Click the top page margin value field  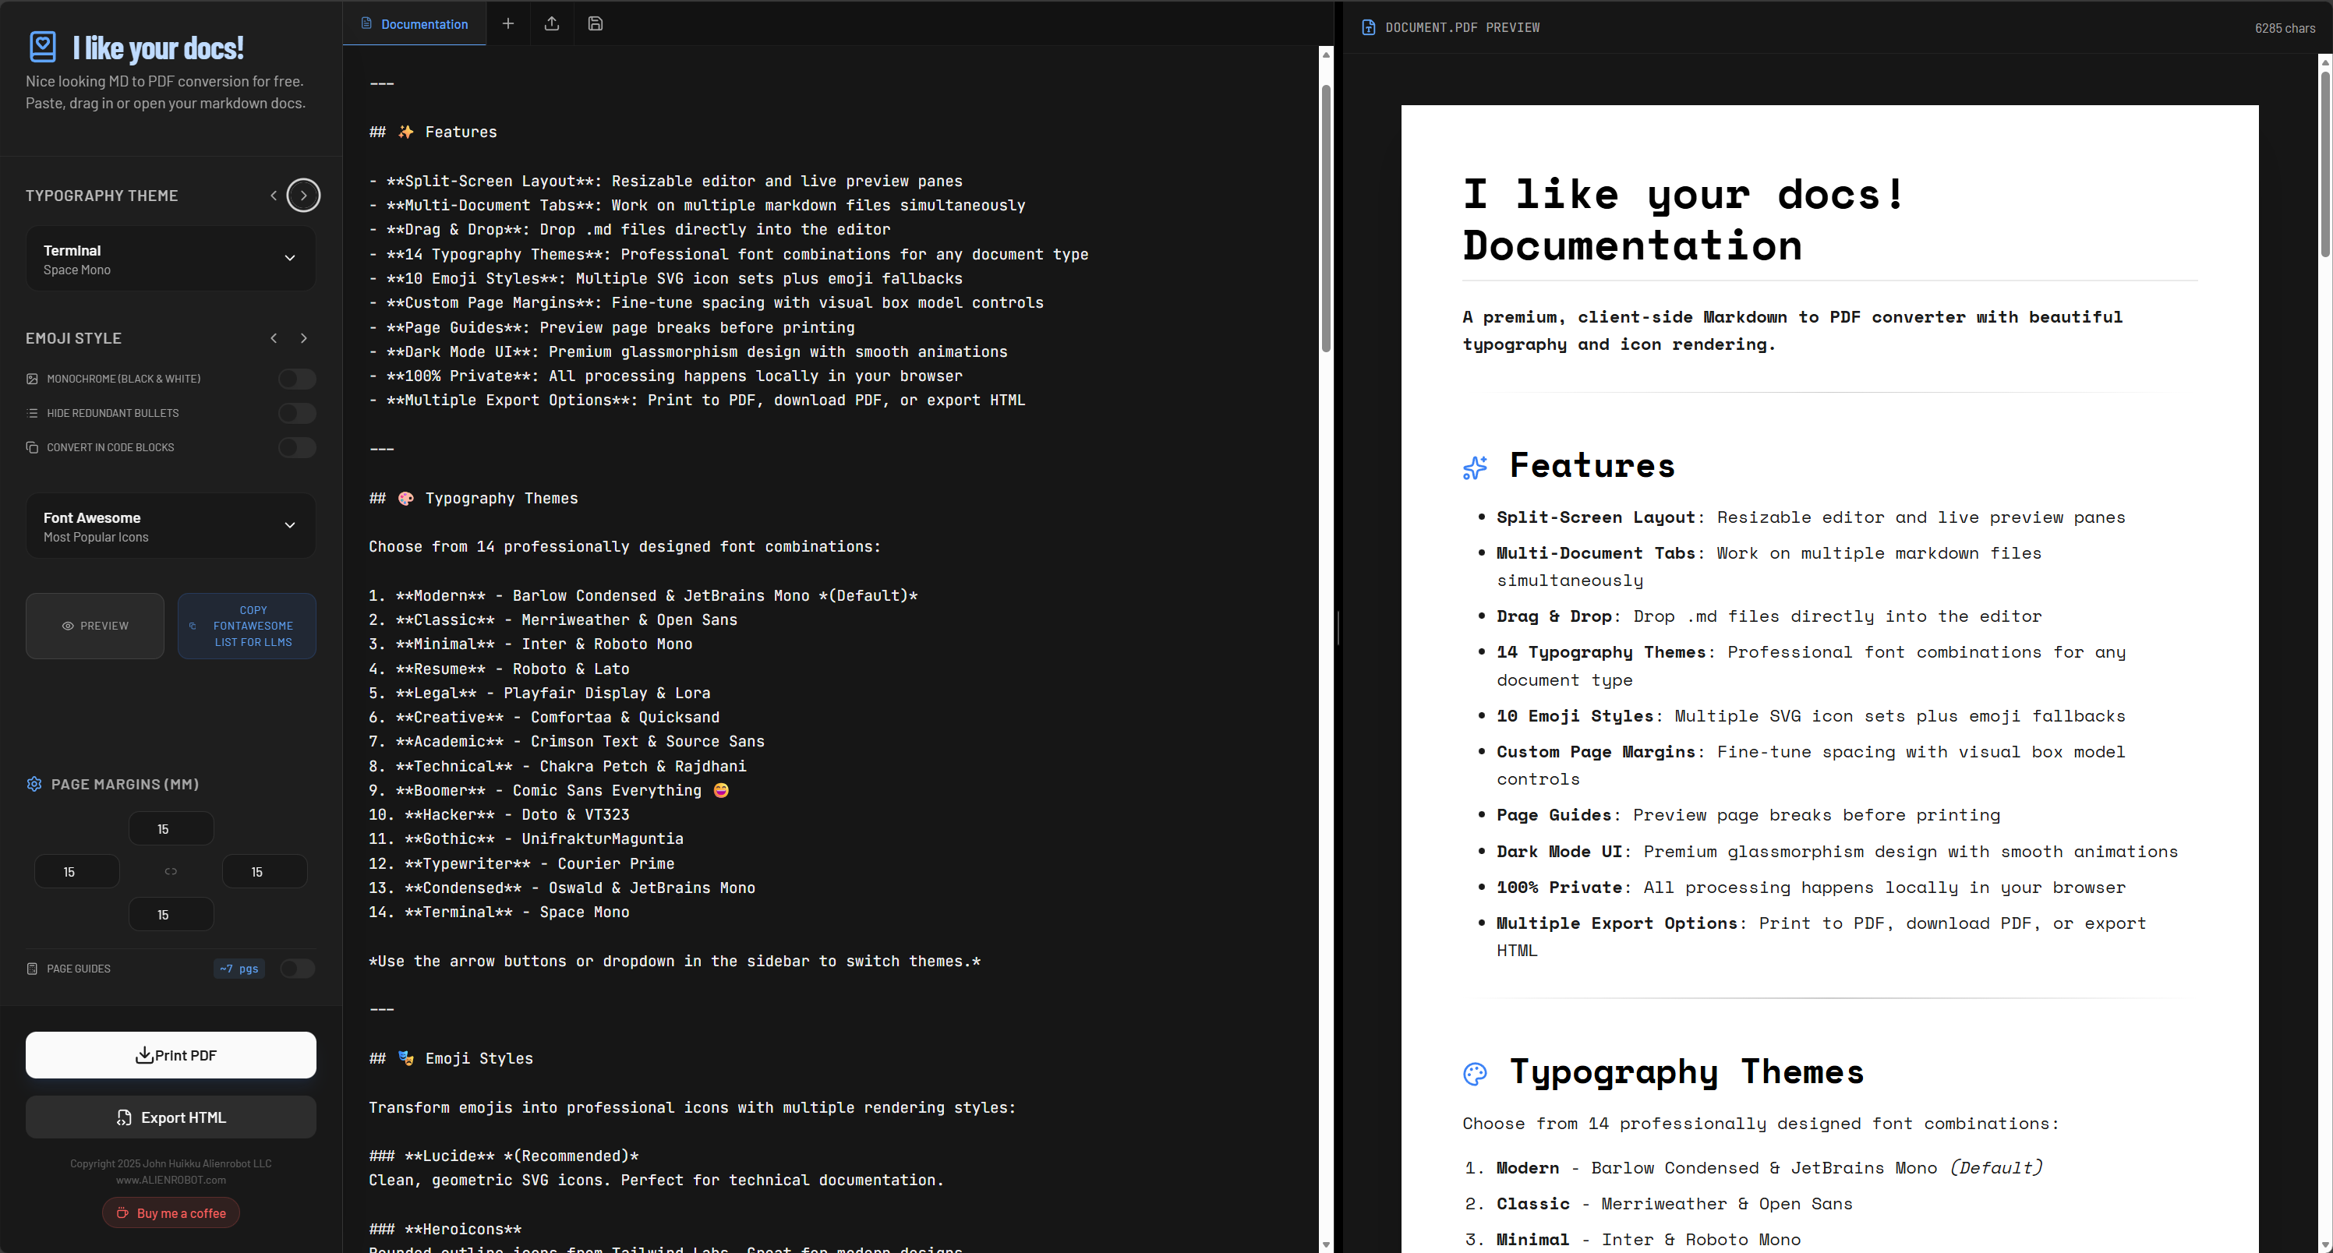pos(170,828)
